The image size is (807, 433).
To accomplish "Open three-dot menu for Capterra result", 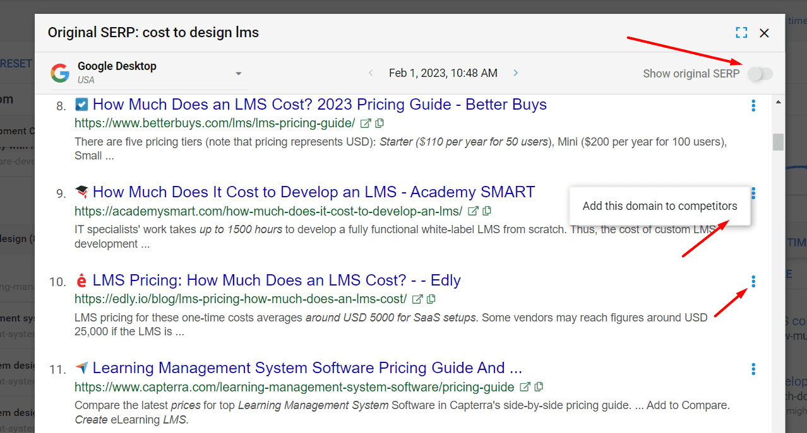I will (x=753, y=369).
